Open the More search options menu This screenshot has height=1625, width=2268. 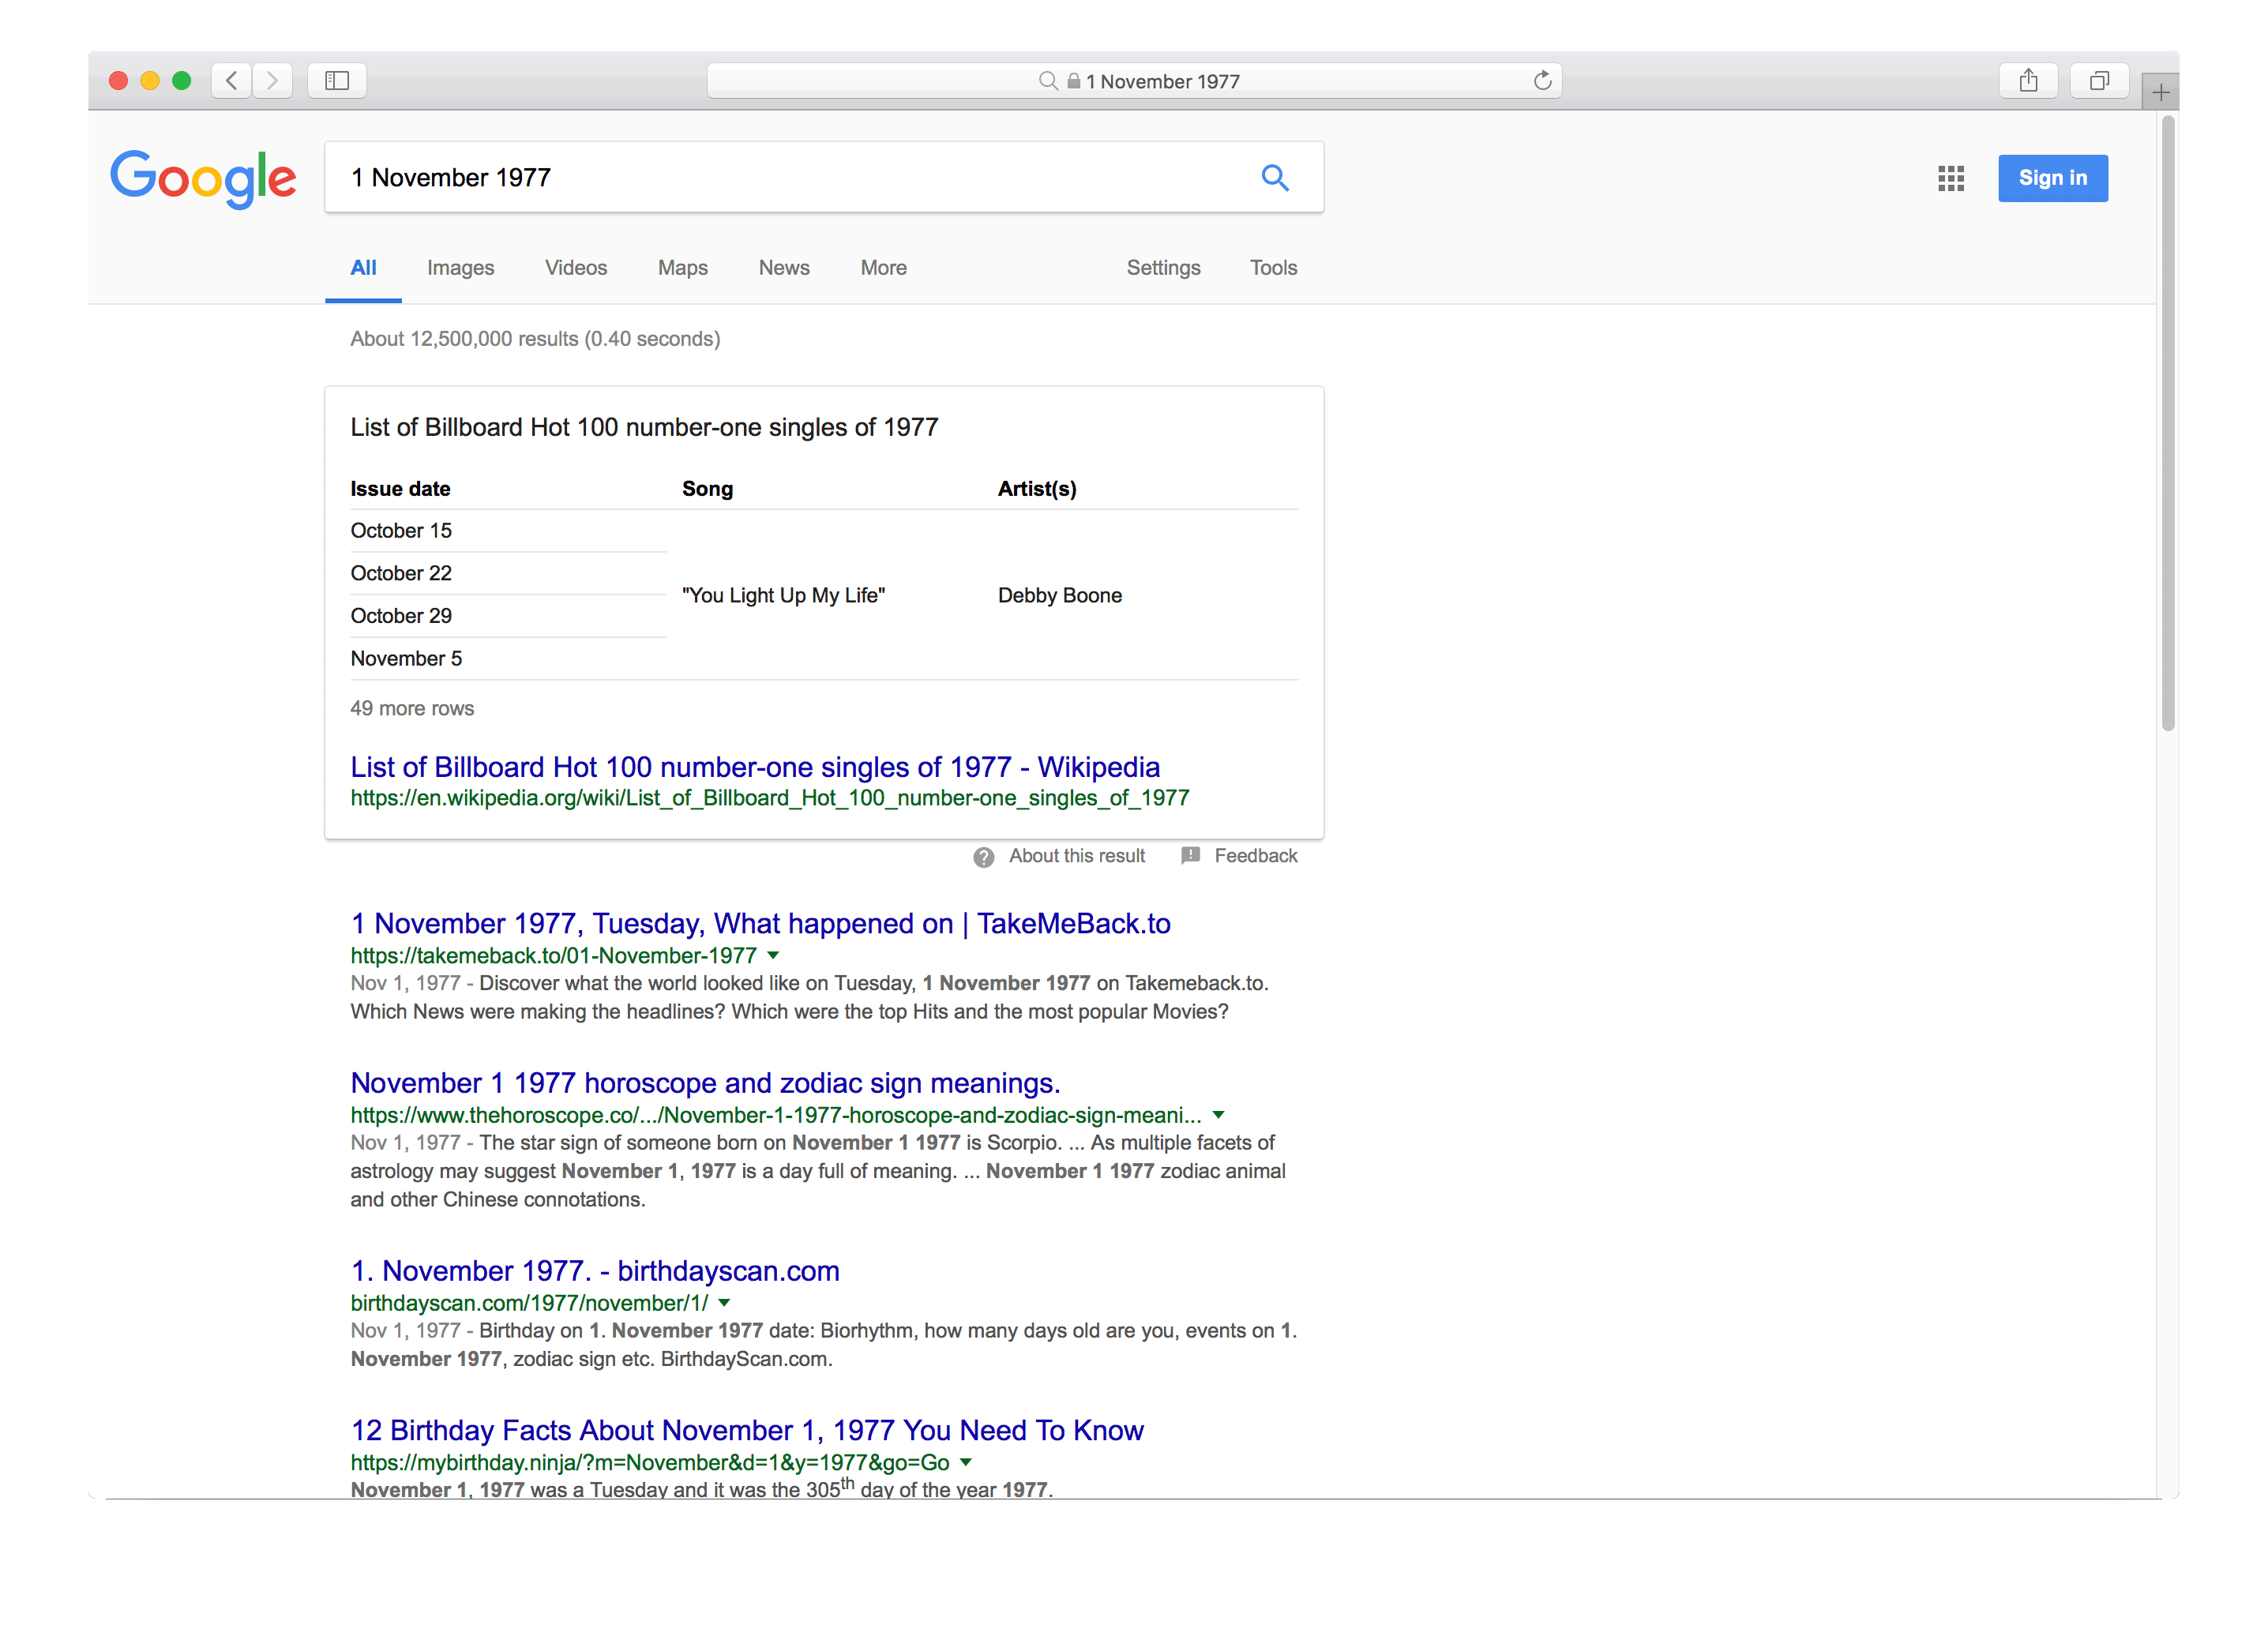tap(883, 268)
